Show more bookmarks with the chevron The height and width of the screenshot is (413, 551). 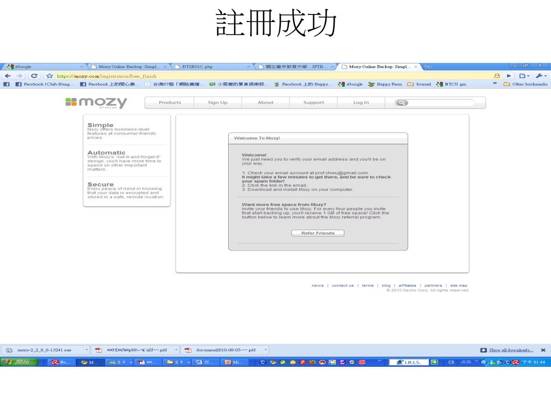pyautogui.click(x=495, y=83)
